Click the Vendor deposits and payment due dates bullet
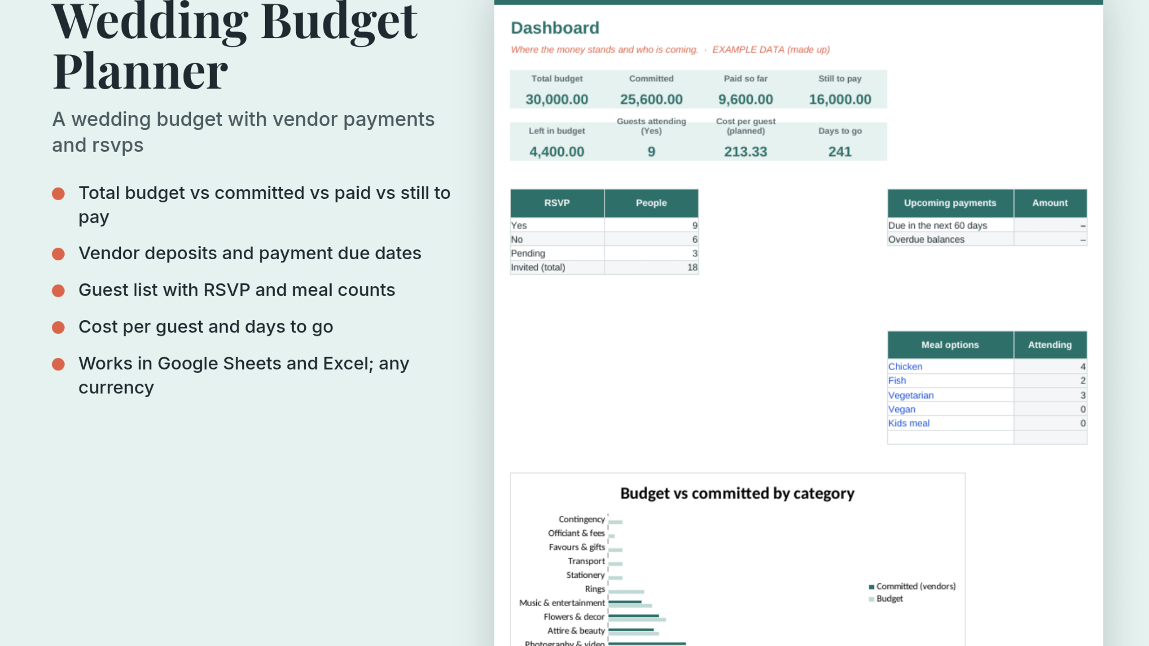 click(x=250, y=253)
